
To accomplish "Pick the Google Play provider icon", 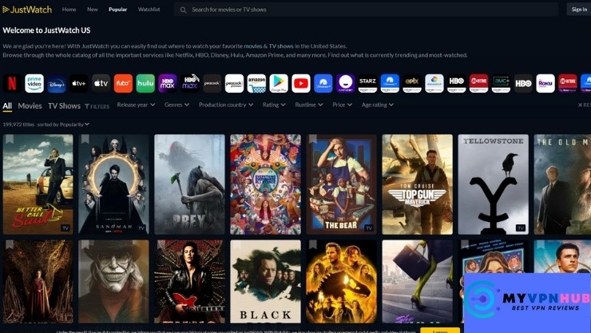I will (x=279, y=83).
